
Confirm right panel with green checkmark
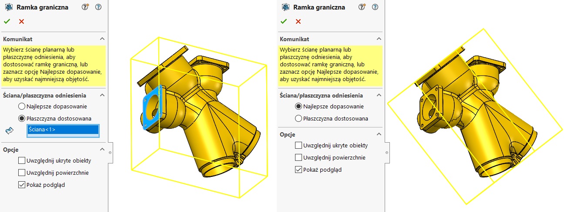point(284,21)
